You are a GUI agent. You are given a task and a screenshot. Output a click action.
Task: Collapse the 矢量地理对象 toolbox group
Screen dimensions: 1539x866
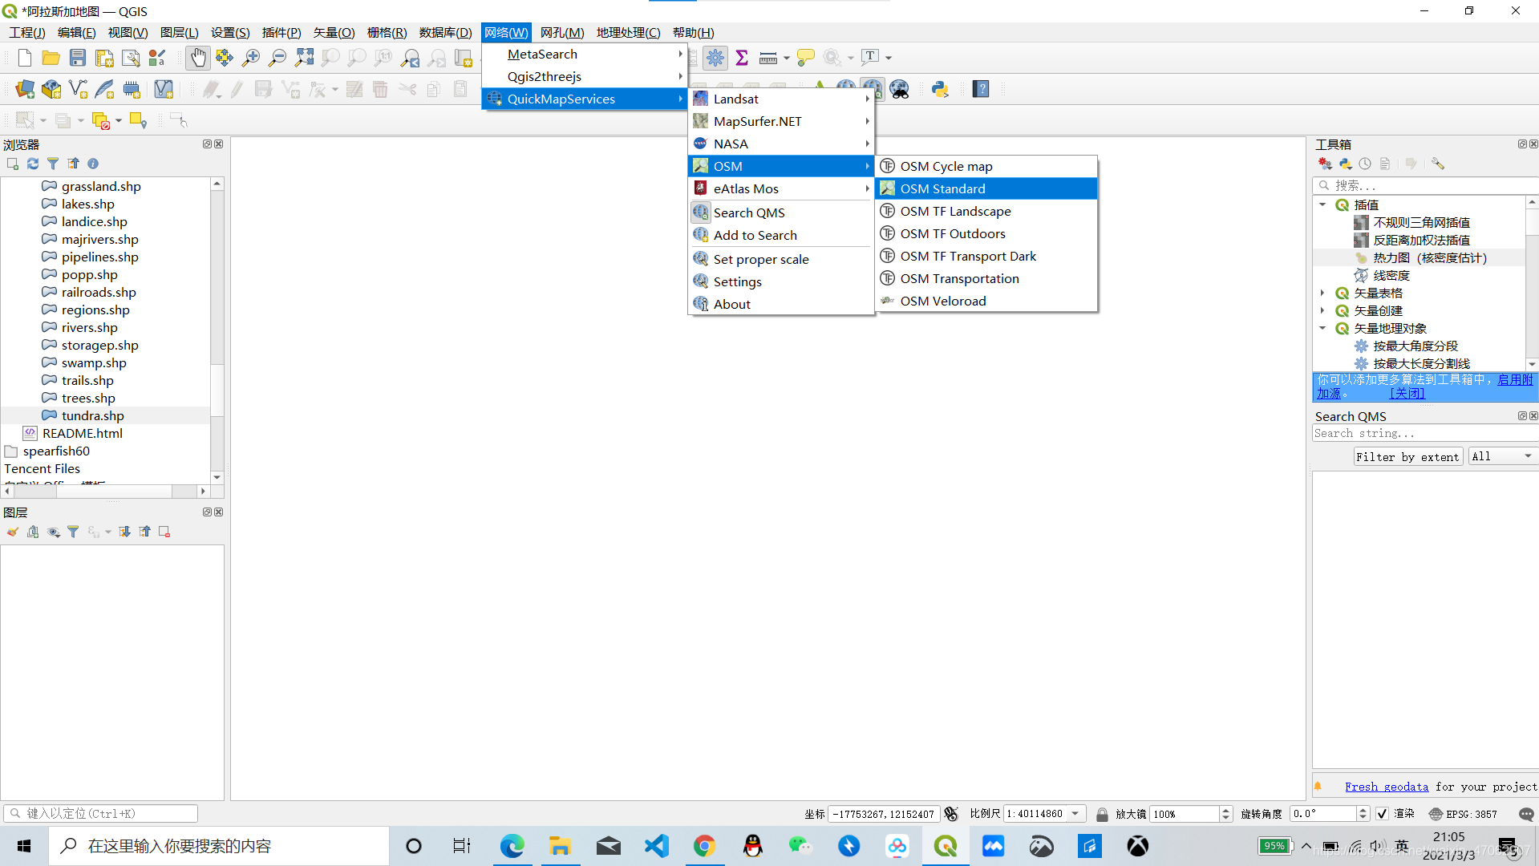tap(1322, 328)
